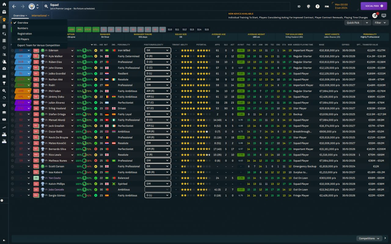391x244 pixels.
Task: Open the Filter dropdown
Action: tap(380, 23)
